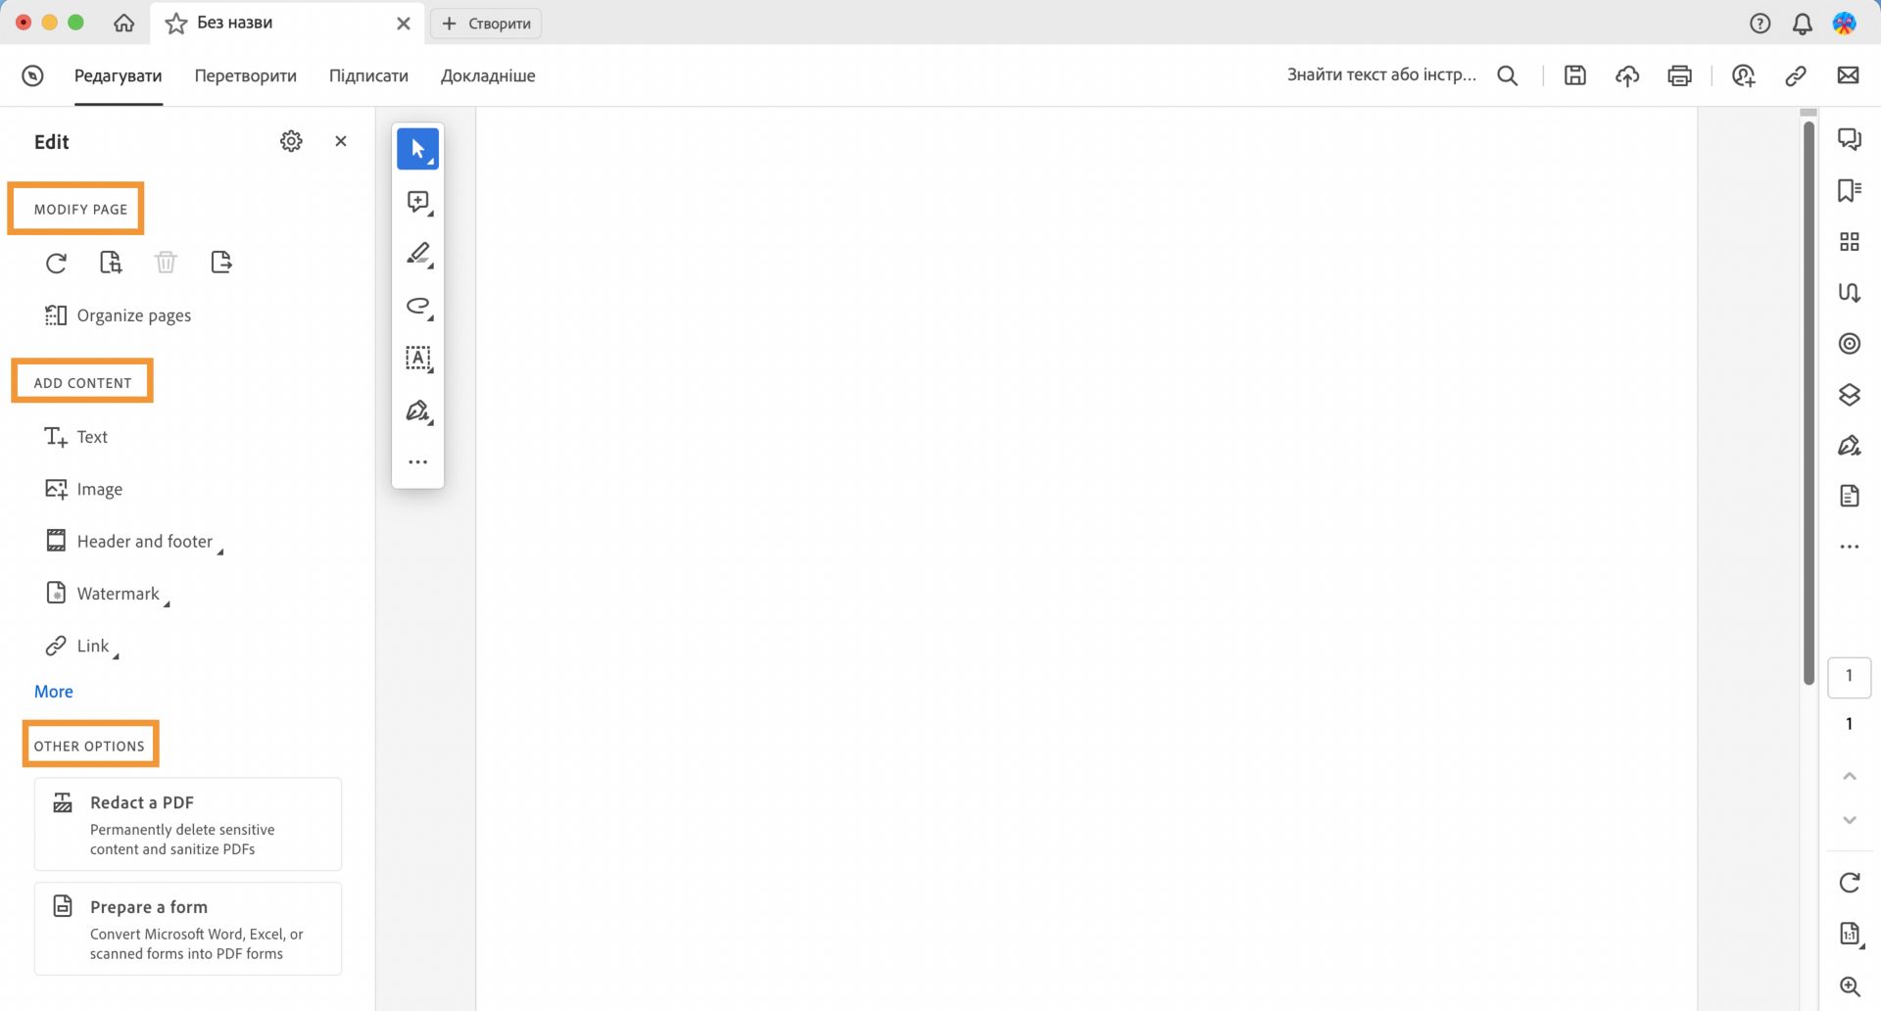The width and height of the screenshot is (1881, 1011).
Task: Save the document with the floppy icon
Action: coord(1575,75)
